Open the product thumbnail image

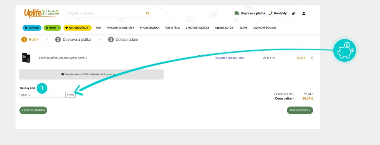tap(26, 58)
